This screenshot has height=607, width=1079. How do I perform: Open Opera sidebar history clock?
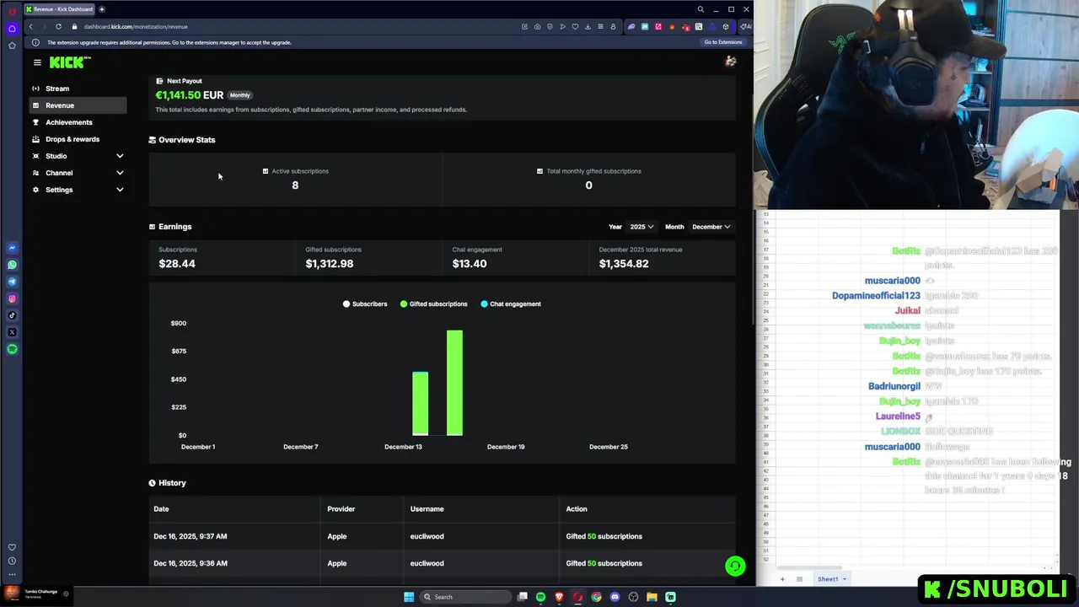[x=12, y=561]
